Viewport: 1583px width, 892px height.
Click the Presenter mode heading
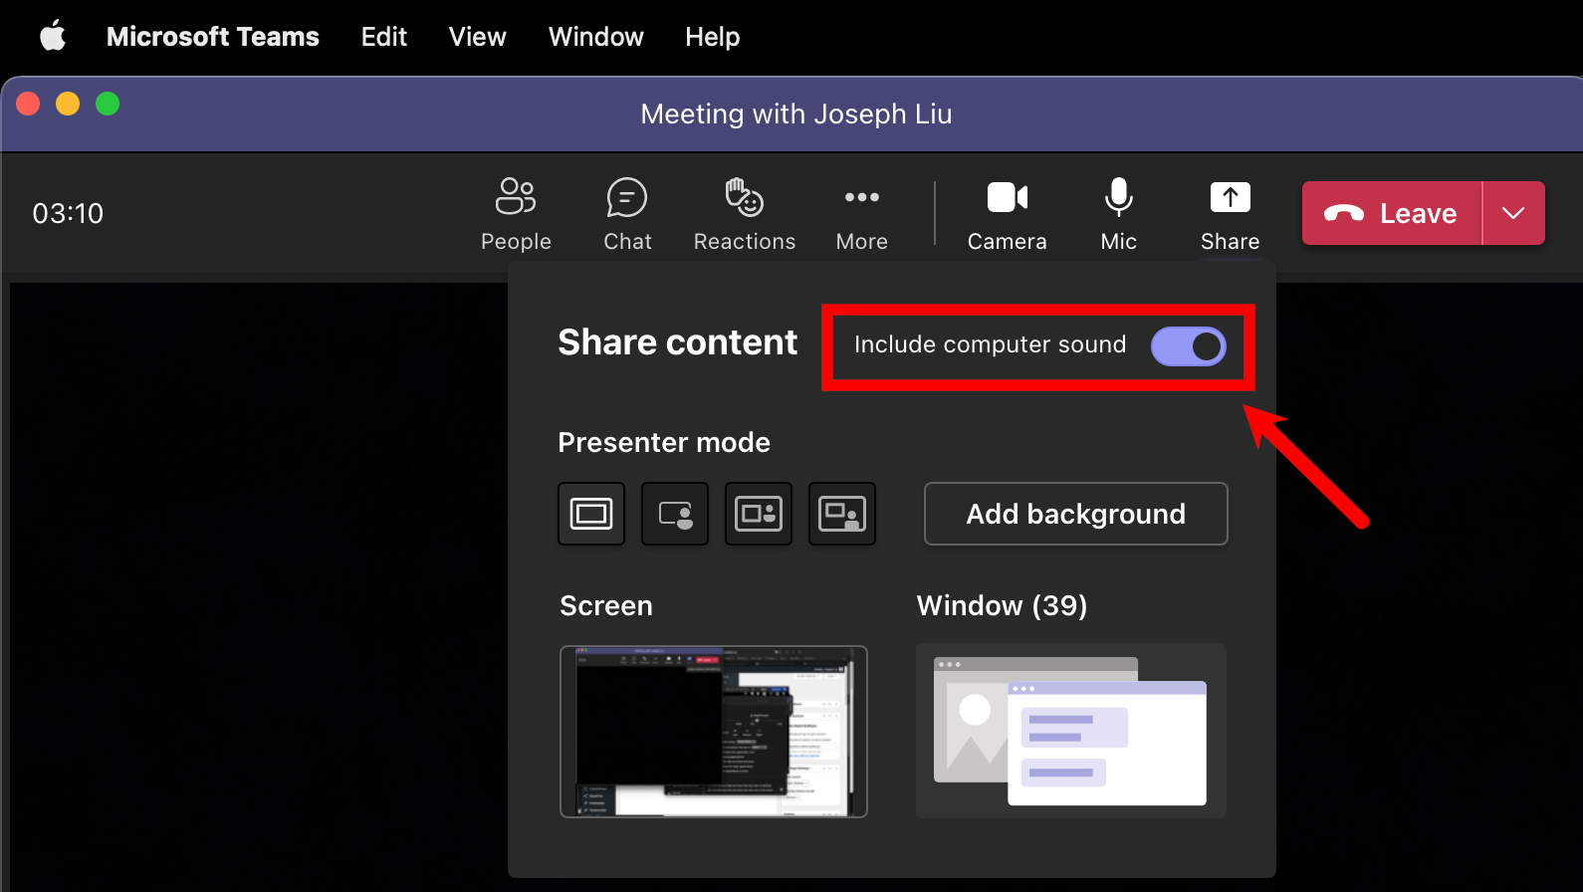click(664, 442)
